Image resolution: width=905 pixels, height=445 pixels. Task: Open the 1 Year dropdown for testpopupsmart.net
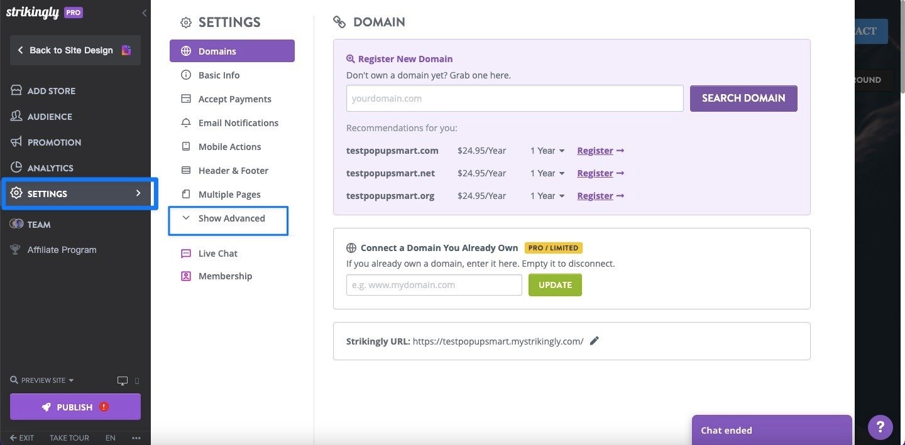click(x=547, y=173)
